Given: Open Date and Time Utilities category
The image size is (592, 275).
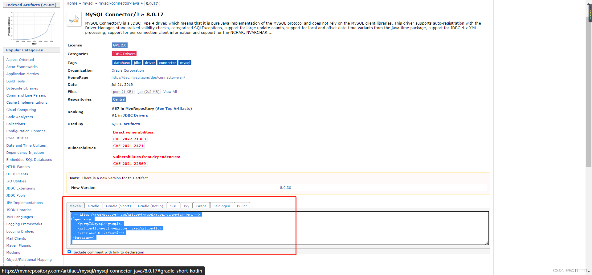Looking at the screenshot, I should click(26, 145).
